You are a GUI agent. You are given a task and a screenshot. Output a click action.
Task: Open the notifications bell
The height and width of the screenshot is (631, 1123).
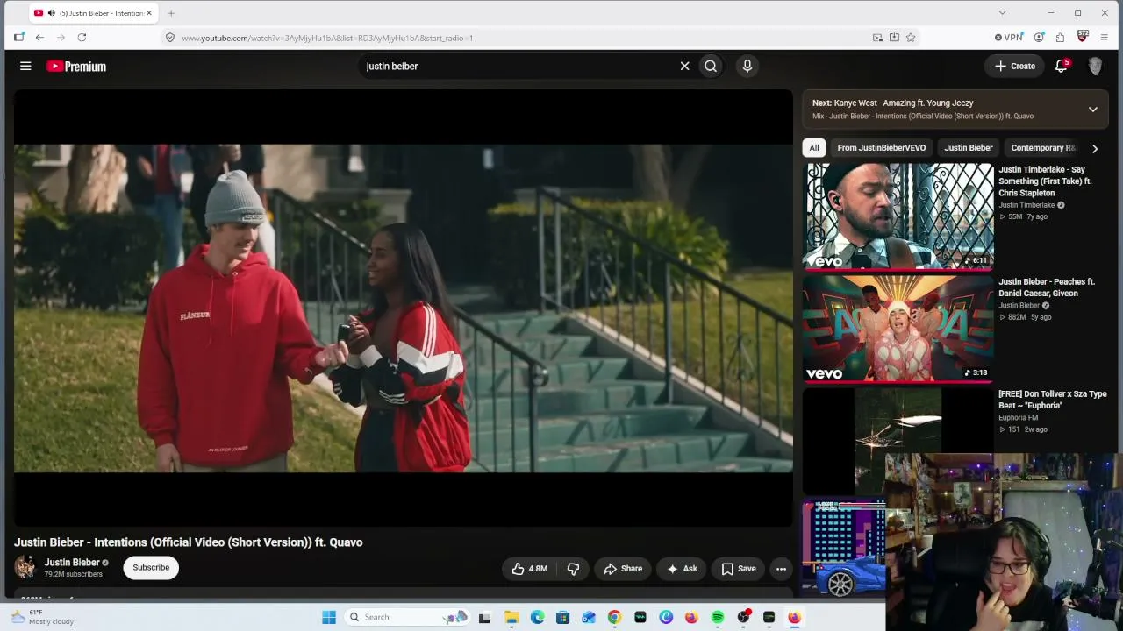coord(1061,66)
